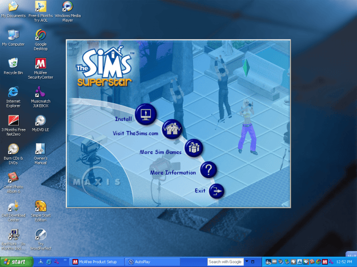Select the 3 Months Free NetZero icon
The image size is (357, 267).
click(x=13, y=126)
